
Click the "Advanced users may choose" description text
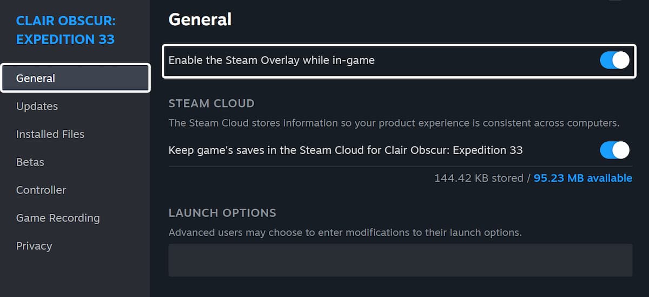tap(345, 233)
